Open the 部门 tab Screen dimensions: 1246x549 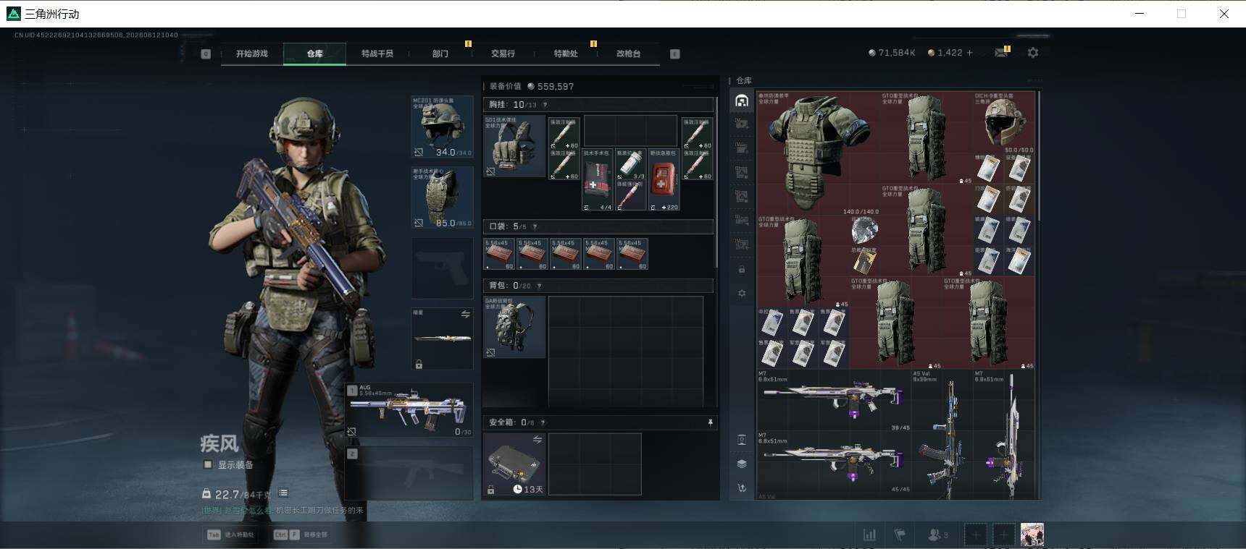point(440,54)
